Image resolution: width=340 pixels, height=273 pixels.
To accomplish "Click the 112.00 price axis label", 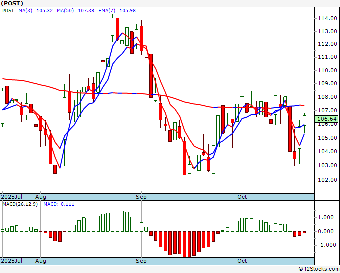I will (327, 44).
